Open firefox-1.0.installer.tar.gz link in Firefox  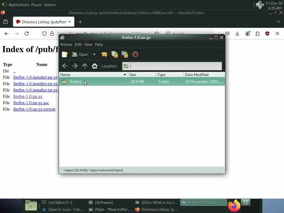coord(35,77)
